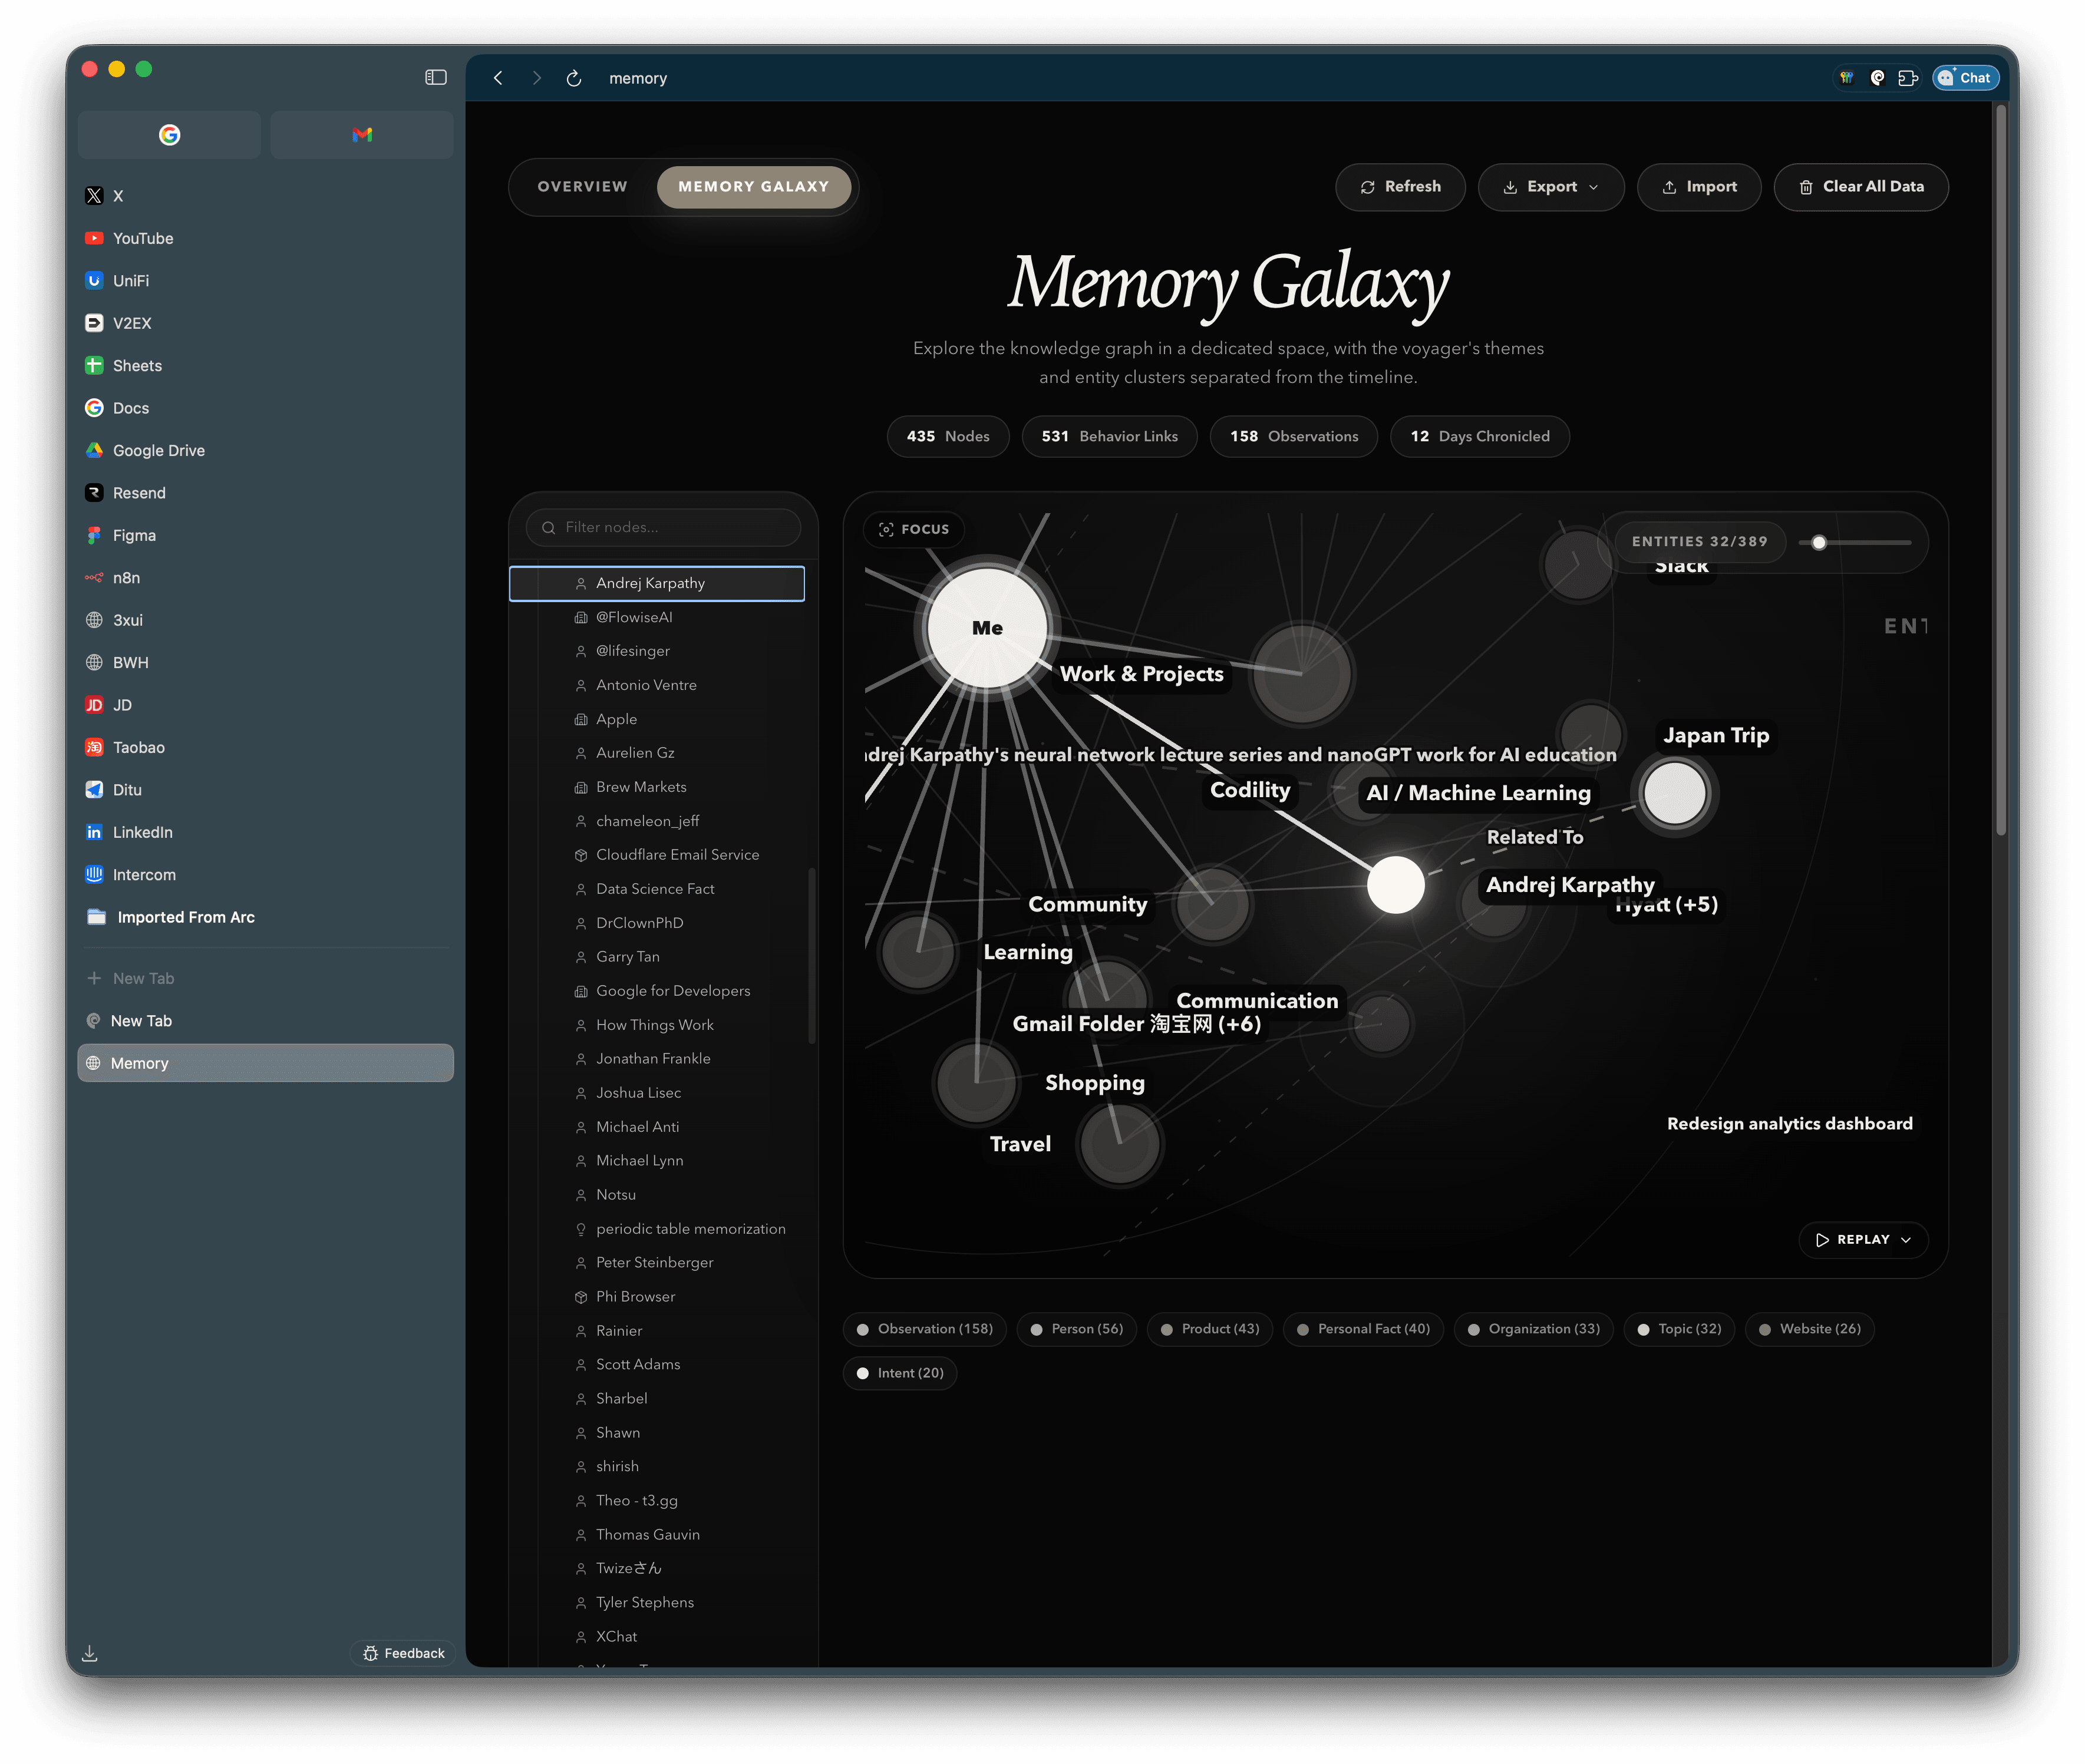Image resolution: width=2085 pixels, height=1764 pixels.
Task: Click the downloads icon in sidebar footer
Action: pyautogui.click(x=90, y=1653)
